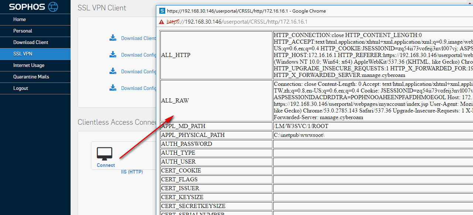Click the Chrome popup window title text
The image size is (473, 215).
246,11
